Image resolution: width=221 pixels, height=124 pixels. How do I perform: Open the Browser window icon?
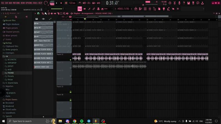(x=154, y=9)
